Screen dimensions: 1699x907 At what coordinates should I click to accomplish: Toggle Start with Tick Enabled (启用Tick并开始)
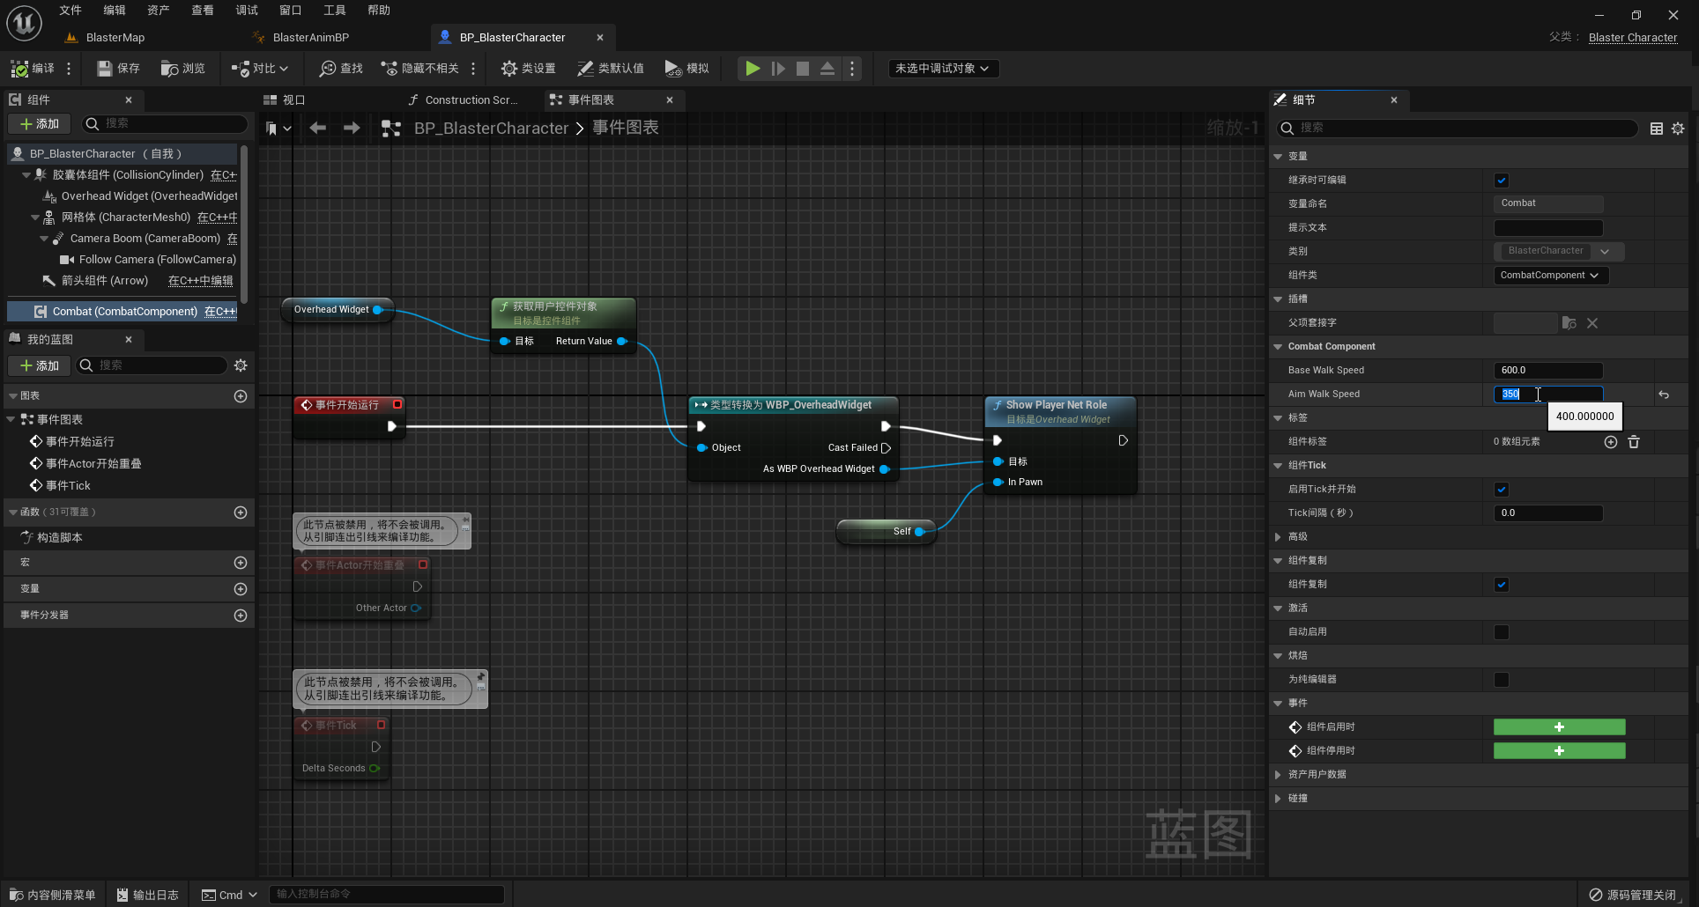click(1502, 490)
